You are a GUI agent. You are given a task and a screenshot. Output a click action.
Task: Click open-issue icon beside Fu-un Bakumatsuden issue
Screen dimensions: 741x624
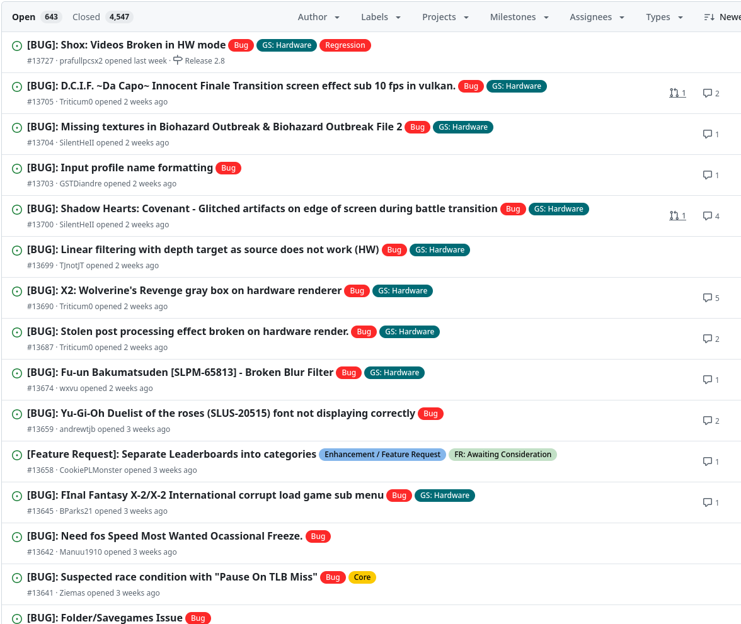[17, 373]
